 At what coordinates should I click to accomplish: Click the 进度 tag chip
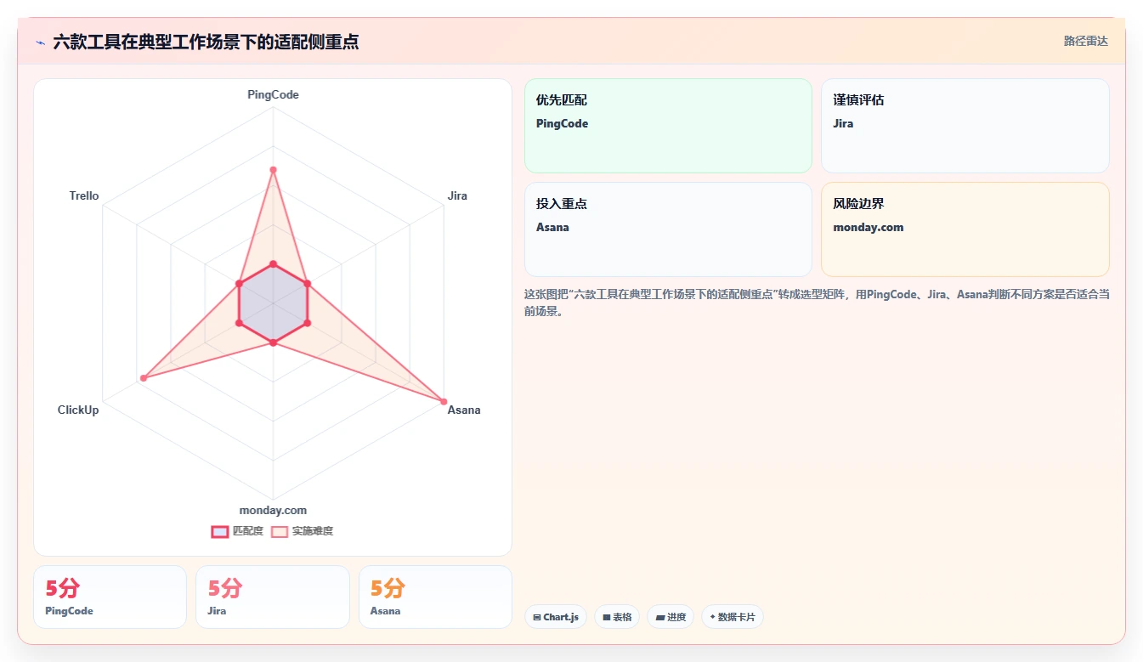671,617
